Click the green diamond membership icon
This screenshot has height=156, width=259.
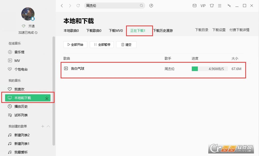click(x=24, y=26)
